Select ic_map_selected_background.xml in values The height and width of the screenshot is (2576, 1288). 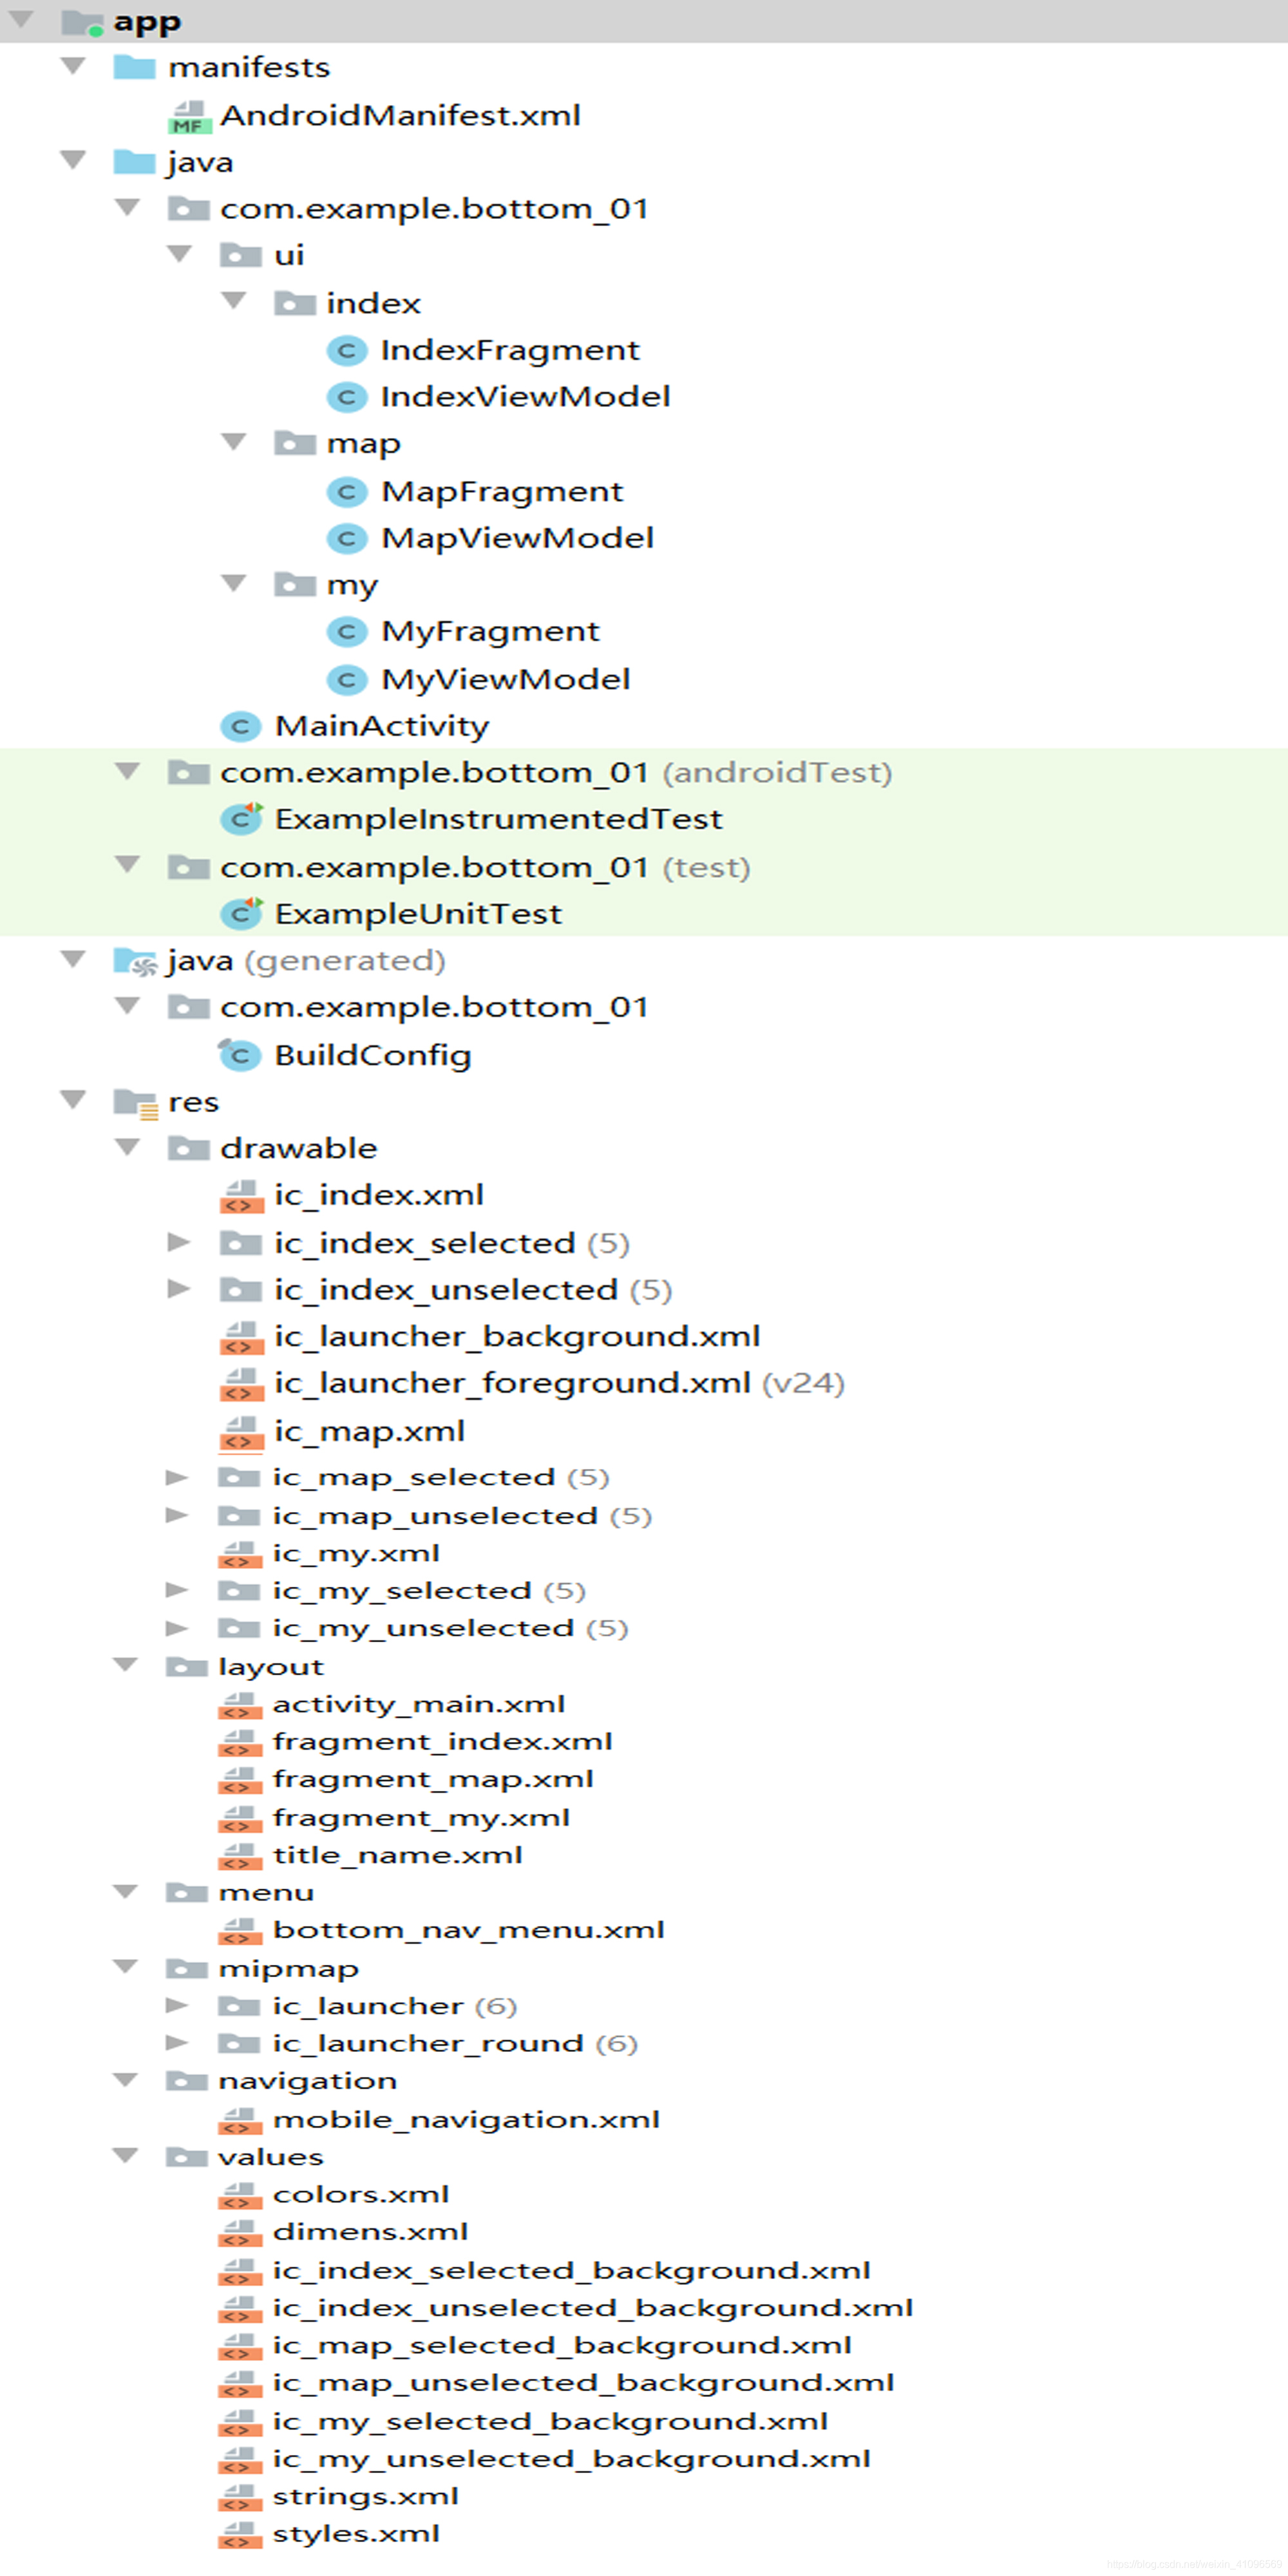pos(562,2346)
